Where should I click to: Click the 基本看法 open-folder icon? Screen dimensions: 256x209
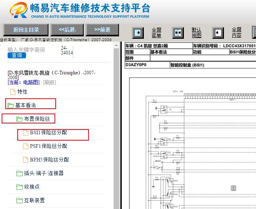[10, 105]
